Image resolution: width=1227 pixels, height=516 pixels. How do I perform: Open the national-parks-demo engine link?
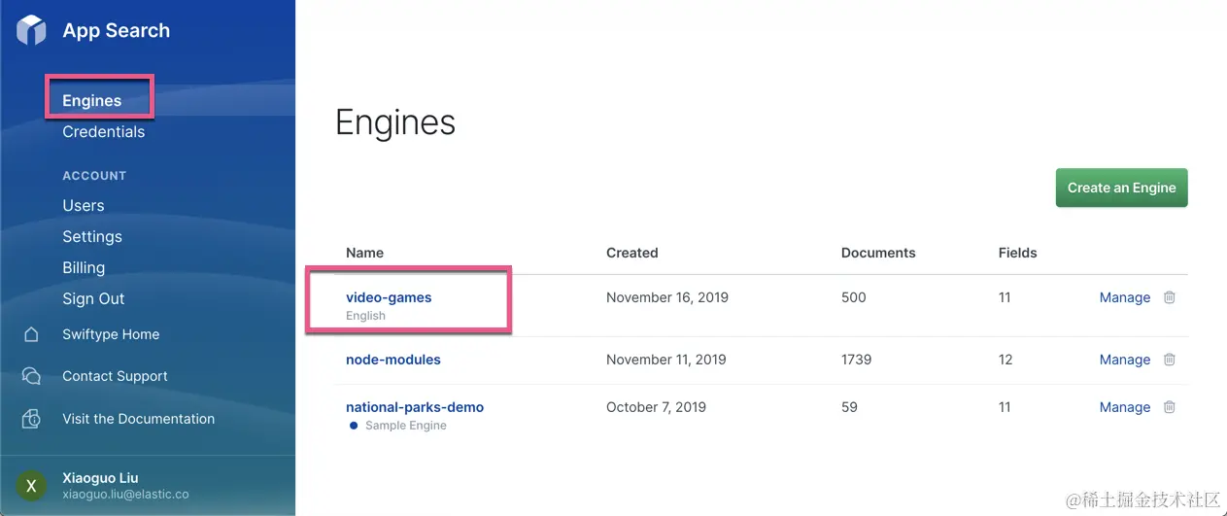[415, 407]
